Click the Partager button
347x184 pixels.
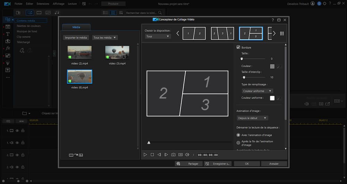(188, 164)
